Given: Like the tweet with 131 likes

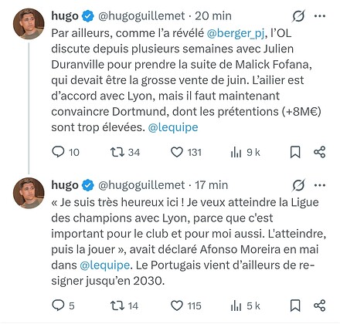Looking at the screenshot, I should point(177,152).
